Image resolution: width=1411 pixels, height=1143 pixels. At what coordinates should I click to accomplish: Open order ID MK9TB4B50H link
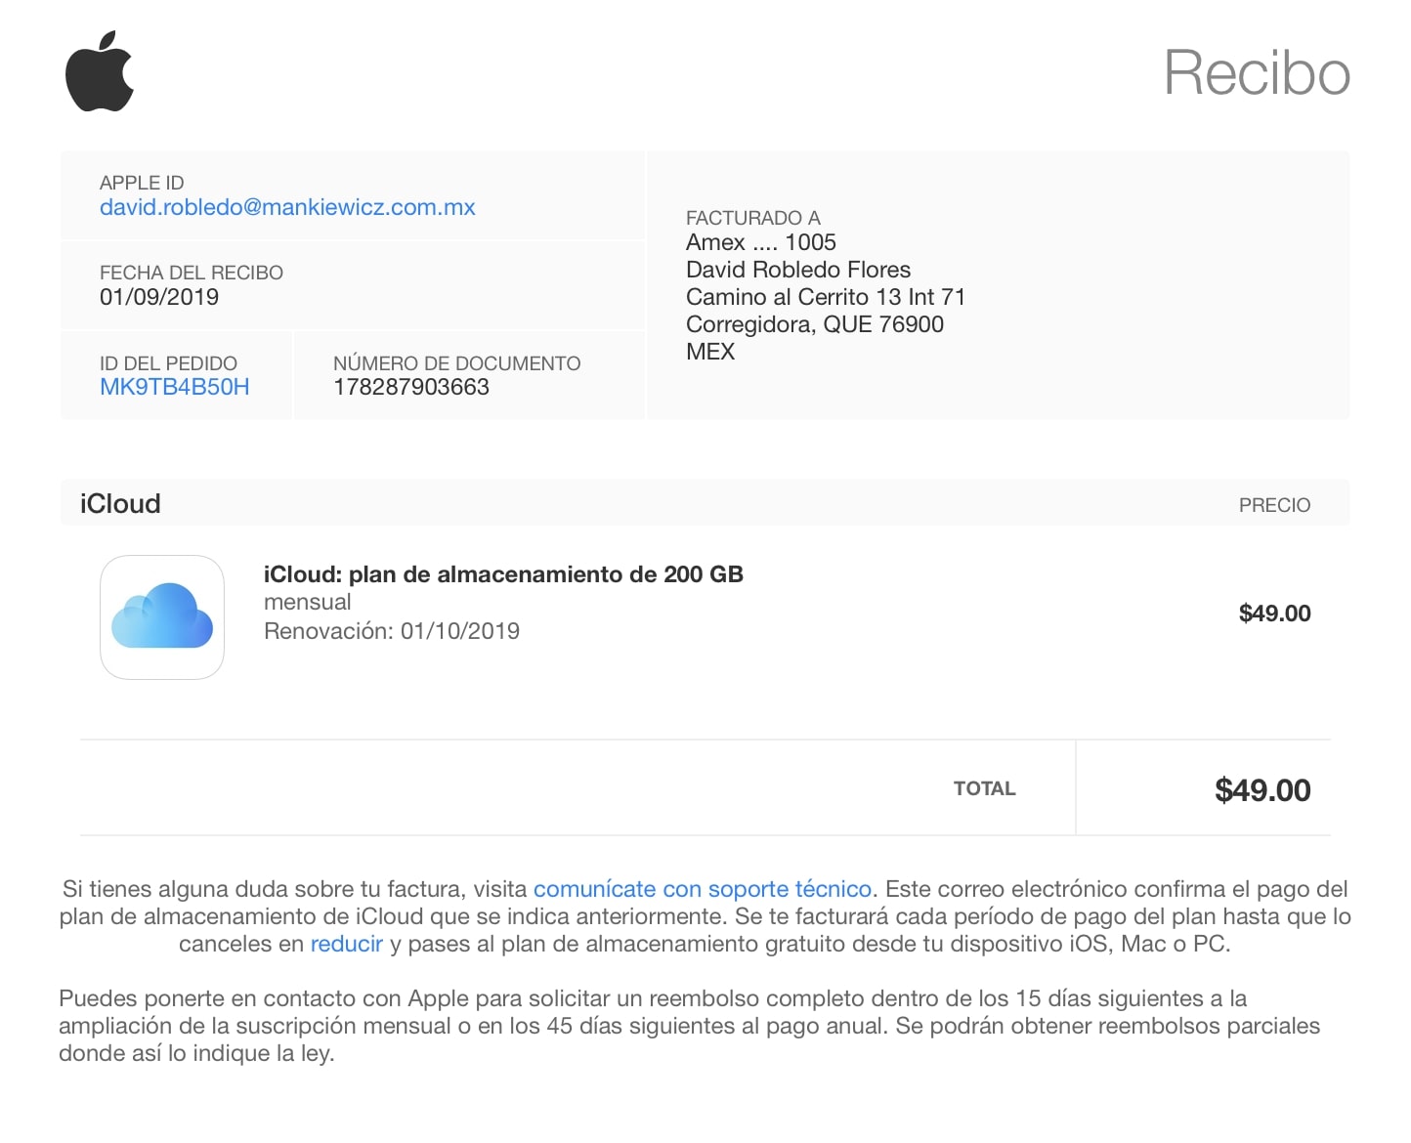click(175, 387)
